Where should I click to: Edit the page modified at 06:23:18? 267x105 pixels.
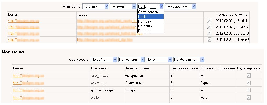coord(209,33)
